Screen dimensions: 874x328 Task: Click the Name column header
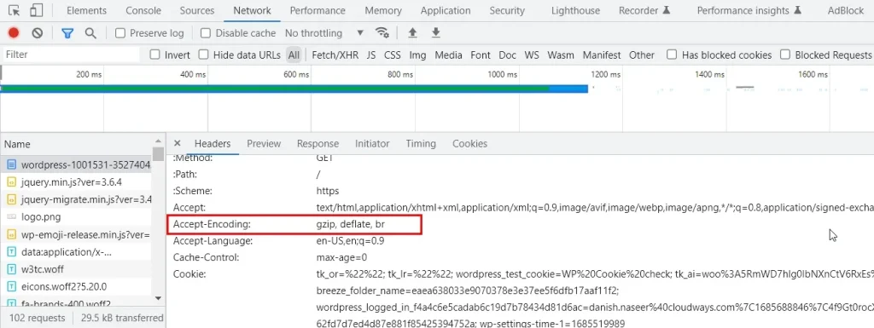[76, 144]
